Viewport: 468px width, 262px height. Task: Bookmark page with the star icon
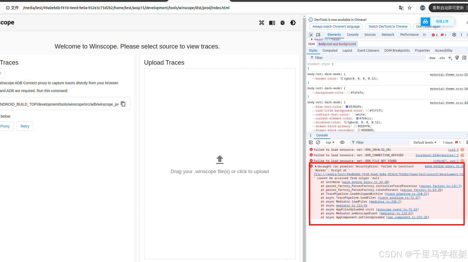410,8
